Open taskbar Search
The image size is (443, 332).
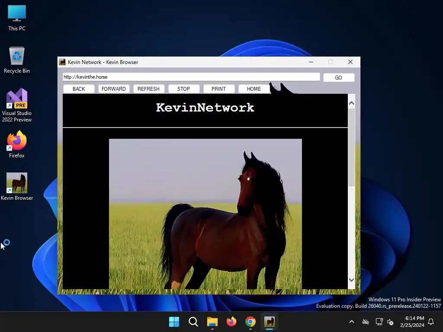pyautogui.click(x=193, y=322)
